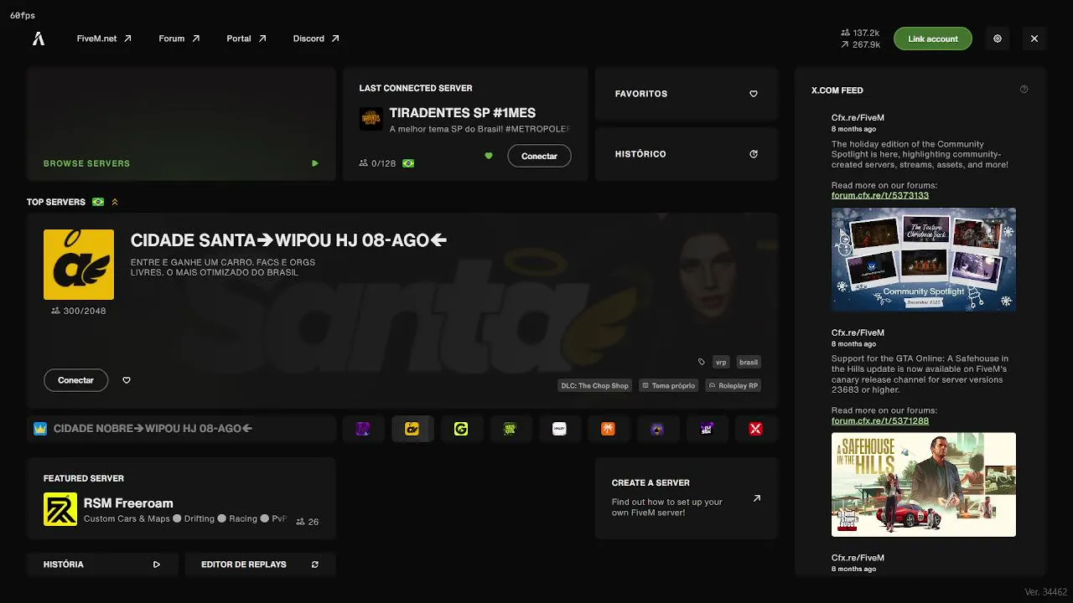Image resolution: width=1073 pixels, height=603 pixels.
Task: Click the X.COM FEED heading
Action: [x=837, y=90]
